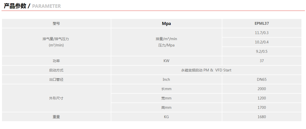306x129 pixels.
Task: Click the EPML37 model header cell
Action: tap(262, 23)
